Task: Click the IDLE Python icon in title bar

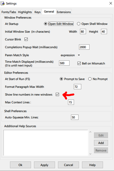Action: tap(3, 3)
